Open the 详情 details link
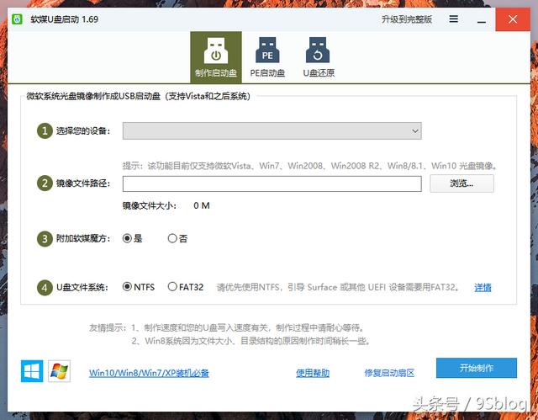 tap(483, 288)
